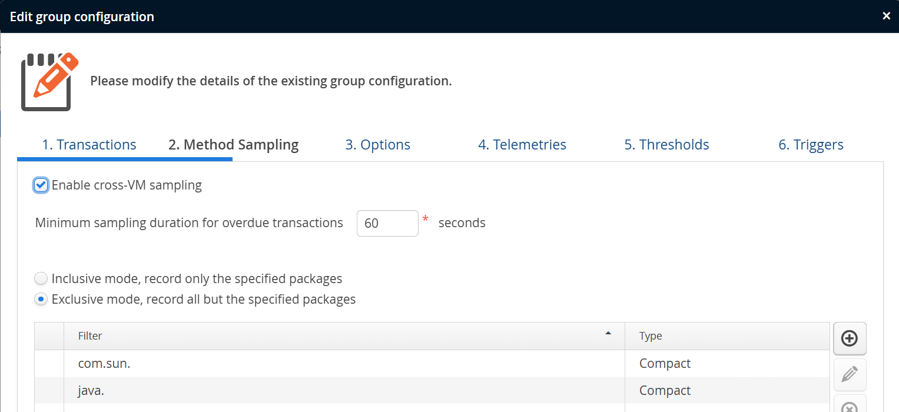Switch to the Thresholds tab
This screenshot has width=899, height=412.
click(x=666, y=145)
